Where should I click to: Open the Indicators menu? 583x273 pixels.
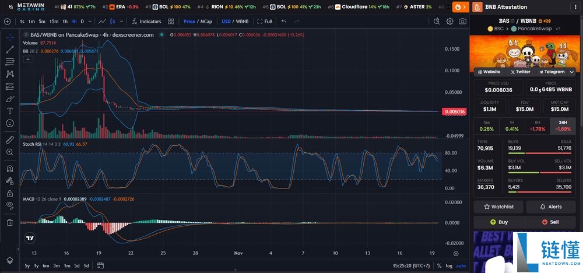click(146, 21)
